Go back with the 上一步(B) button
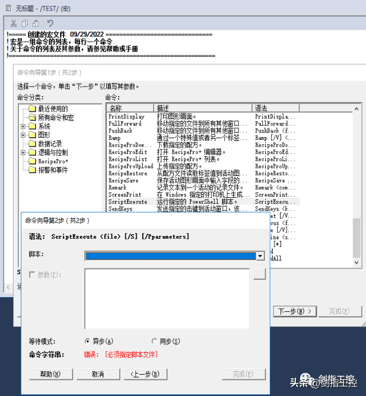This screenshot has width=366, height=396. tap(145, 374)
